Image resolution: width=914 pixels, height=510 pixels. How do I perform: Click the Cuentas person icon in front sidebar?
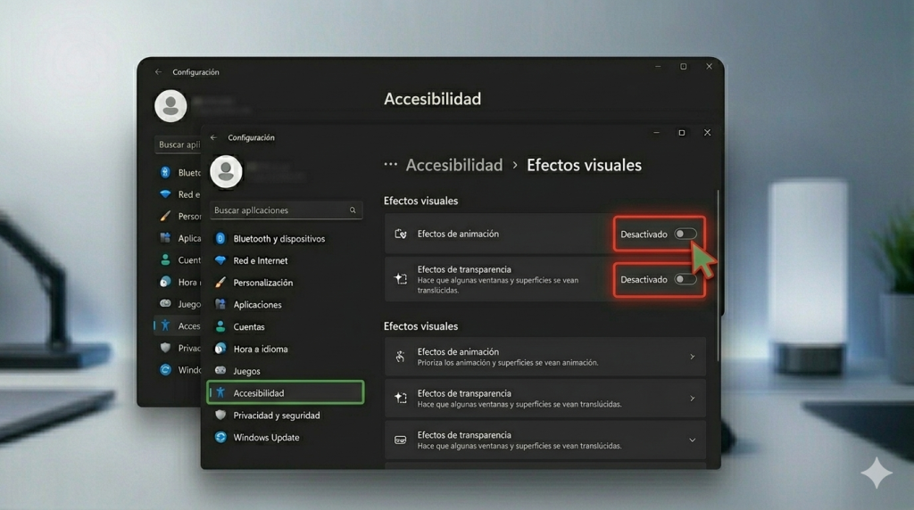pos(220,326)
